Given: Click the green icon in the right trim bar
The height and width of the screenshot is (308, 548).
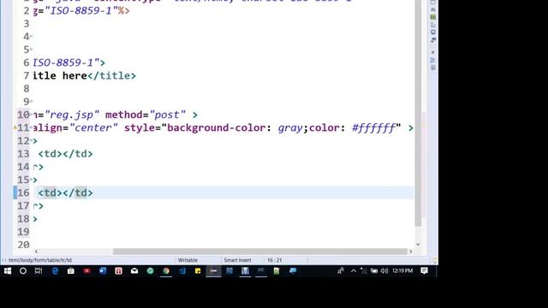Looking at the screenshot, I should [x=433, y=17].
